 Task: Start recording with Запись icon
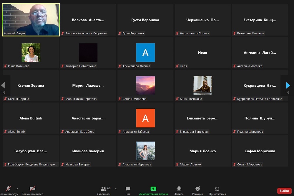point(179,189)
